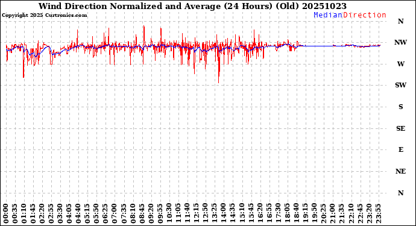Click the chart title text
416x226 pixels.
coord(192,6)
